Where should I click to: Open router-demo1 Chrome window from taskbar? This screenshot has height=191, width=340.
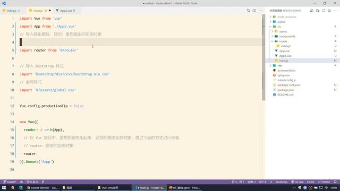(x=42, y=188)
